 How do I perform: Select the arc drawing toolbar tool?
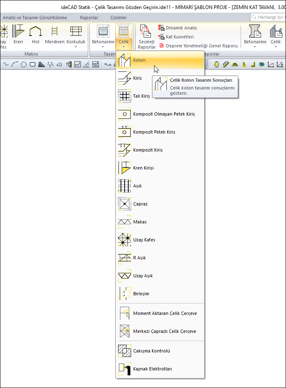[15, 65]
